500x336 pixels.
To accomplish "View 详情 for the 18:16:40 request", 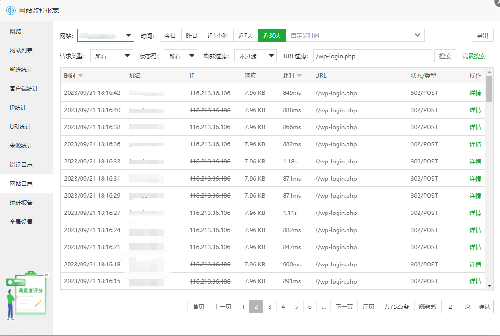I will 475,110.
